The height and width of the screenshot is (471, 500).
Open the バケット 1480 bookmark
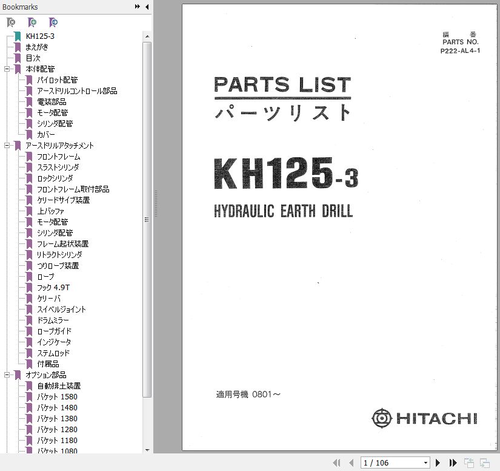[58, 407]
